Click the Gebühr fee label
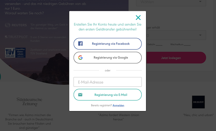The width and height of the screenshot is (216, 131). 151,44
